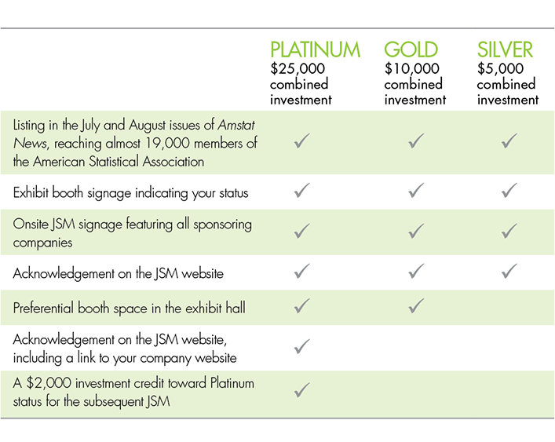Click the Silver checkmark for plain JSM website acknowledgement
555x442 pixels.
coord(509,272)
